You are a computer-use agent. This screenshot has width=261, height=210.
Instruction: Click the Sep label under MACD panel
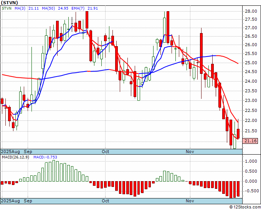tap(28, 201)
